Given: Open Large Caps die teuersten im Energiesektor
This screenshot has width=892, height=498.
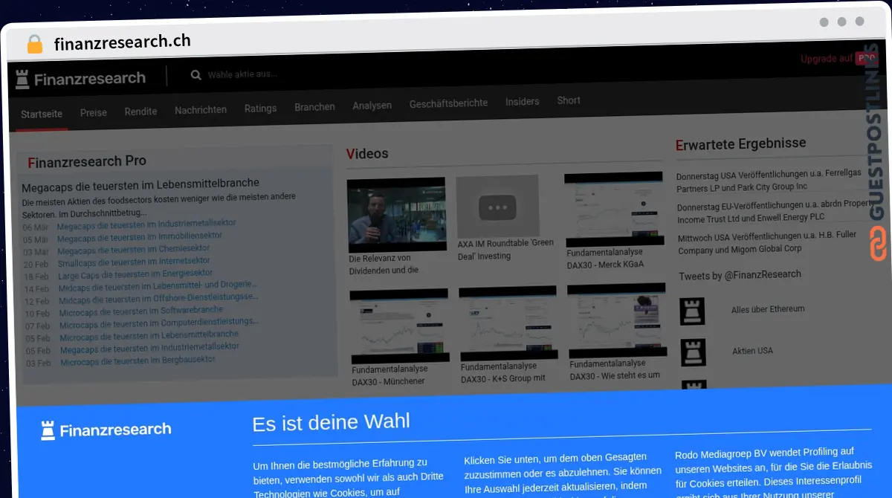Looking at the screenshot, I should pyautogui.click(x=135, y=274).
